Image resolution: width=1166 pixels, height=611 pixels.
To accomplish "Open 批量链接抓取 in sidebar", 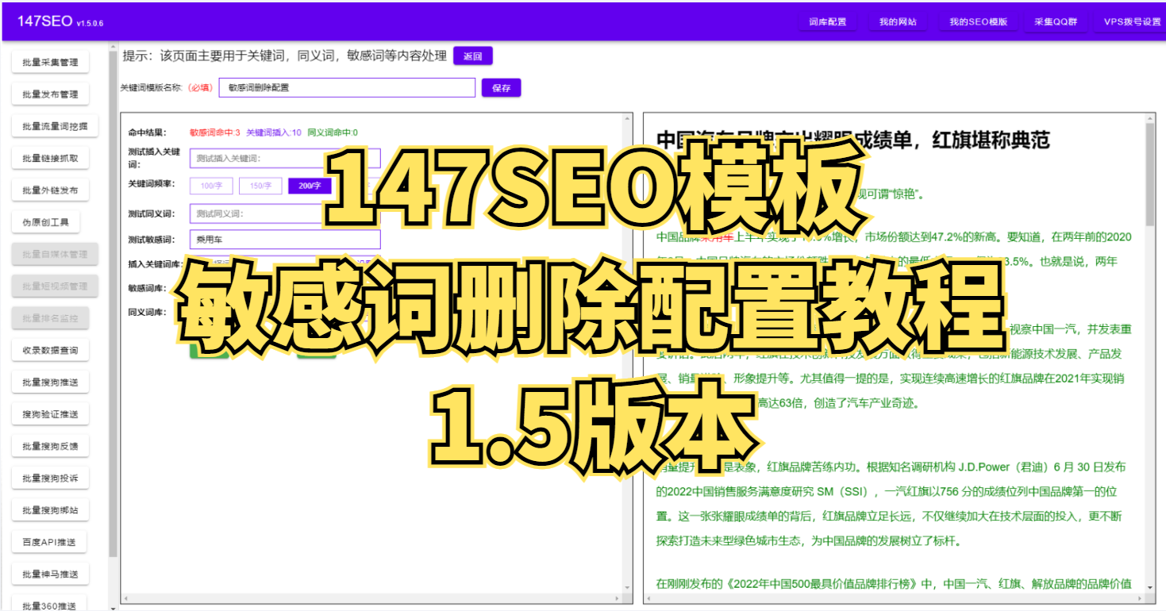I will click(50, 159).
